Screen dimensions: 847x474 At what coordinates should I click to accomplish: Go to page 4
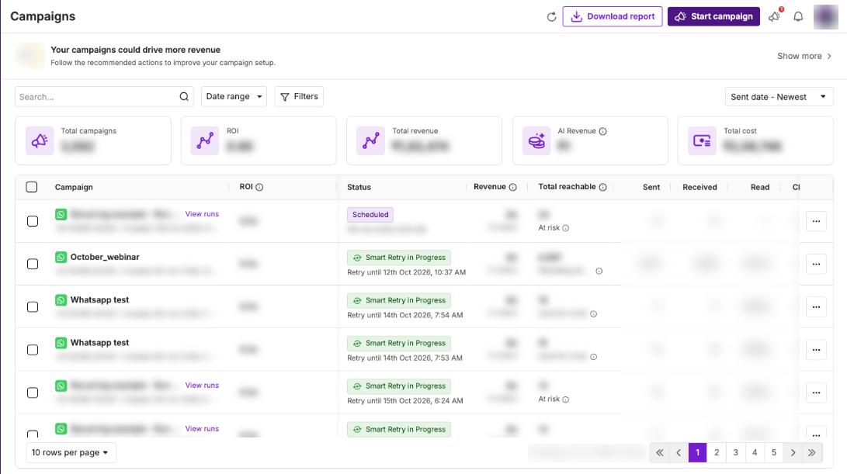click(755, 453)
